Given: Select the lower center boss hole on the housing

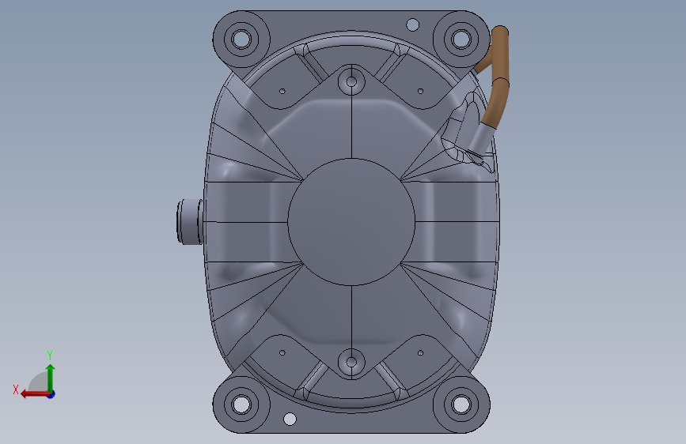Looking at the screenshot, I should pos(351,363).
